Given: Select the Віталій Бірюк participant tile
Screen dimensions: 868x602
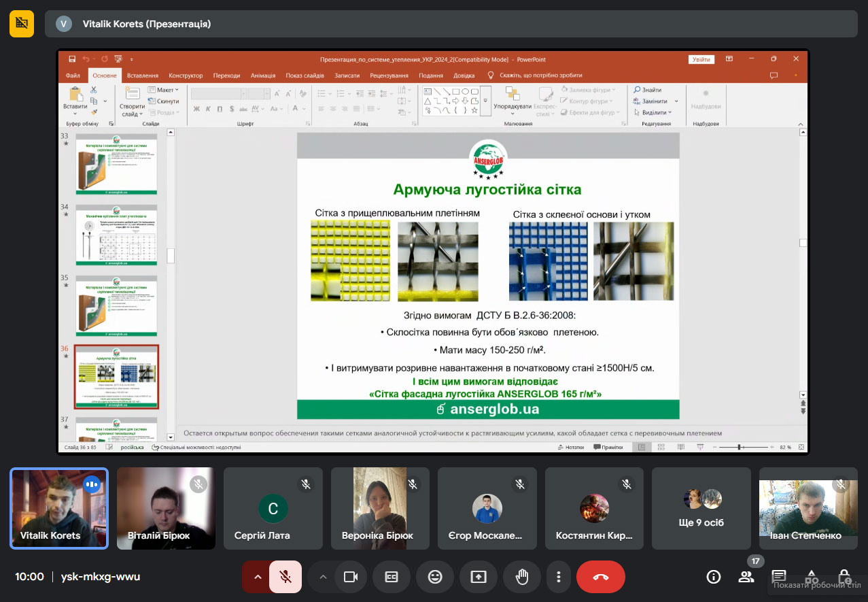Looking at the screenshot, I should click(x=167, y=508).
